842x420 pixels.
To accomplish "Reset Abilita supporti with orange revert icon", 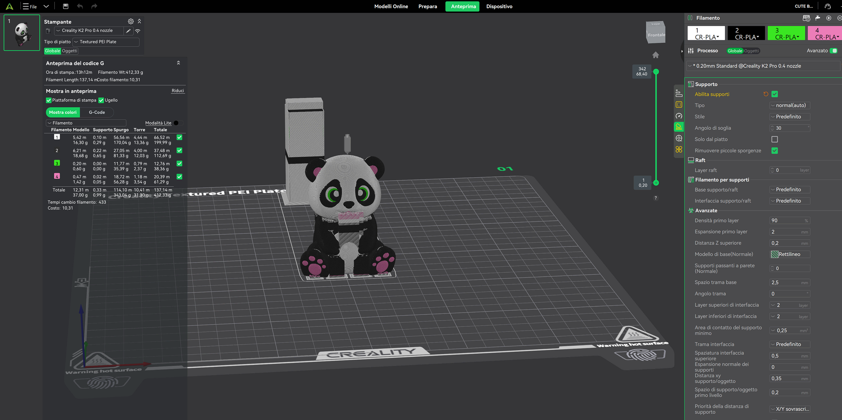I will point(766,94).
